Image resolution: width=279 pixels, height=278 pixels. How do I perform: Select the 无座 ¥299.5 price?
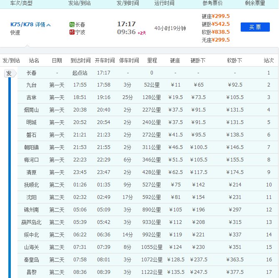click(x=216, y=40)
